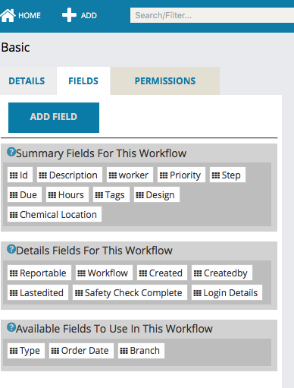Screen dimensions: 294x388
Task: Click grip icon on the Branch field
Action: [x=124, y=351]
